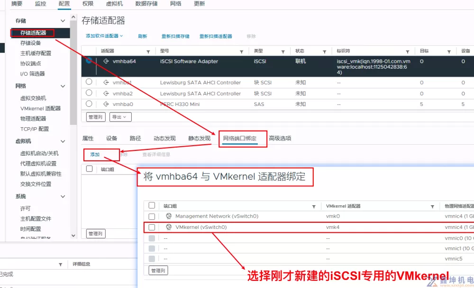This screenshot has width=474, height=288.
Task: Click the sidebar scroll-down arrow
Action: click(73, 236)
